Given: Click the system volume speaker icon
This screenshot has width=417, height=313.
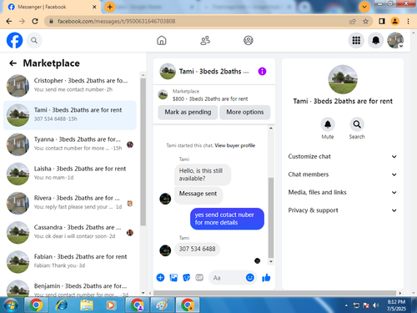Looking at the screenshot, I should [376, 305].
